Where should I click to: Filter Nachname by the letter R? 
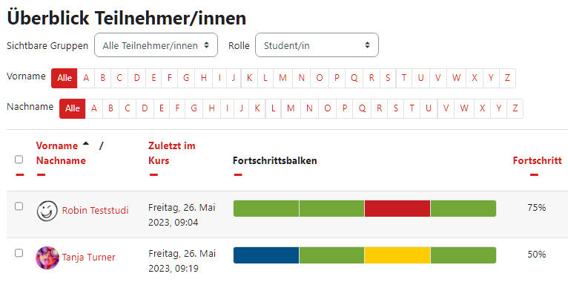[379, 108]
